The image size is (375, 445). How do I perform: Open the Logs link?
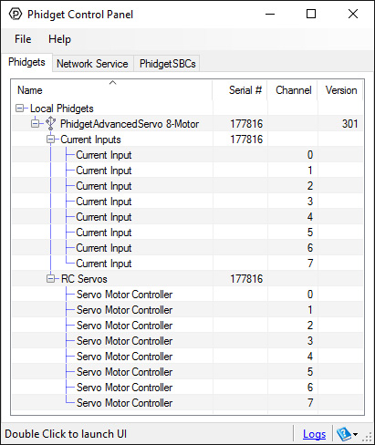314,434
